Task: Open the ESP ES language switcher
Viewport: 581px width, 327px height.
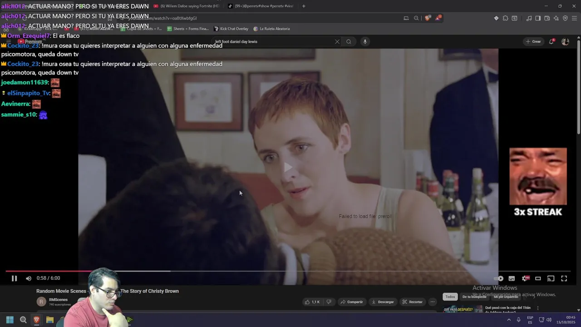Action: click(x=530, y=320)
